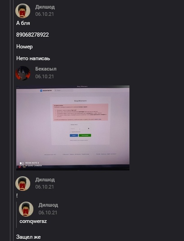Image resolution: width=184 pixels, height=241 pixels.
Task: Select the 'Нето написаь' message
Action: pyautogui.click(x=33, y=58)
